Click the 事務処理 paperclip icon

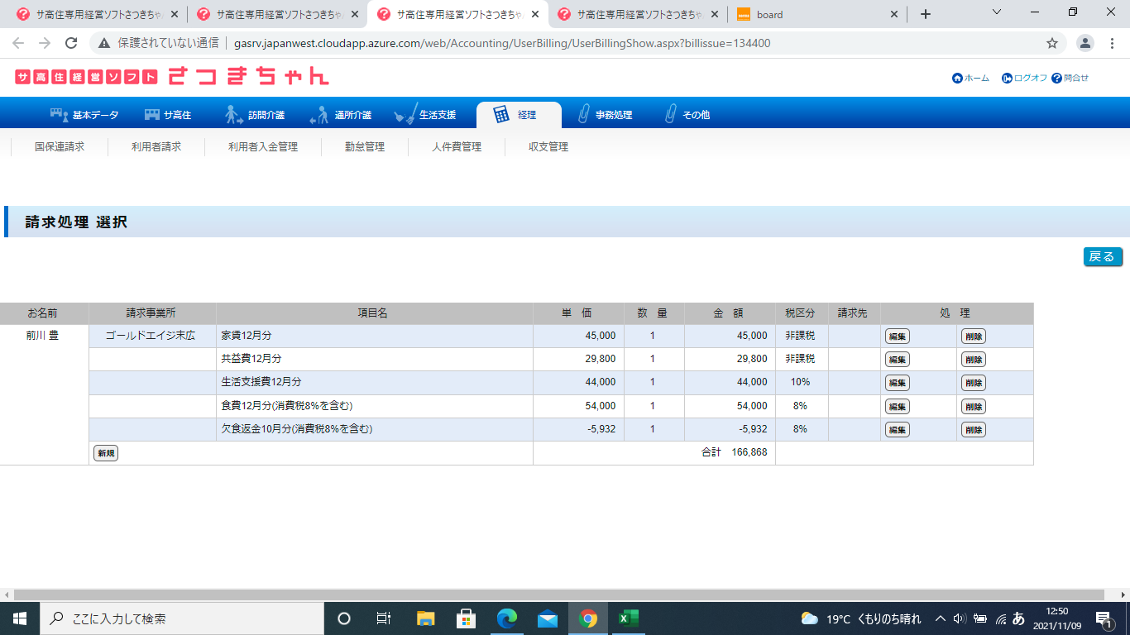click(x=583, y=115)
